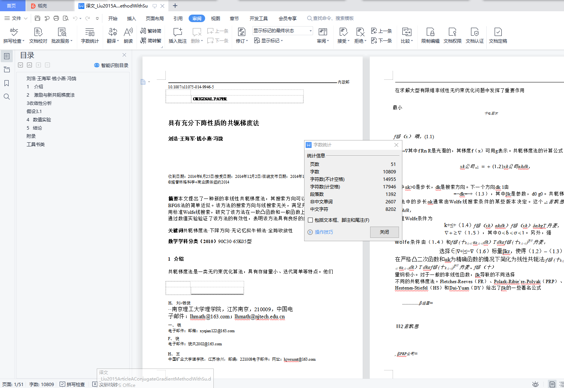The image size is (564, 388).
Task: Open the 开发工具 ribbon tab
Action: [259, 18]
